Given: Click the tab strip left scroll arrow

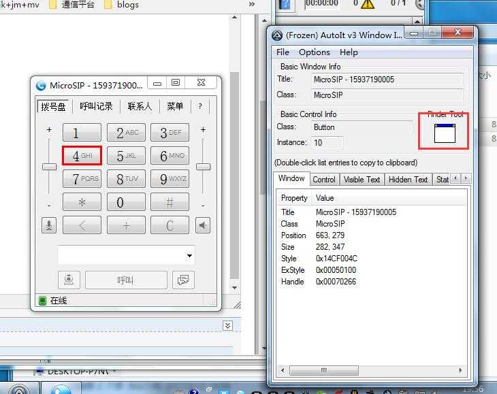Looking at the screenshot, I should pos(455,178).
